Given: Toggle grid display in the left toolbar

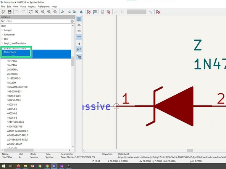Looking at the screenshot, I should [79, 19].
